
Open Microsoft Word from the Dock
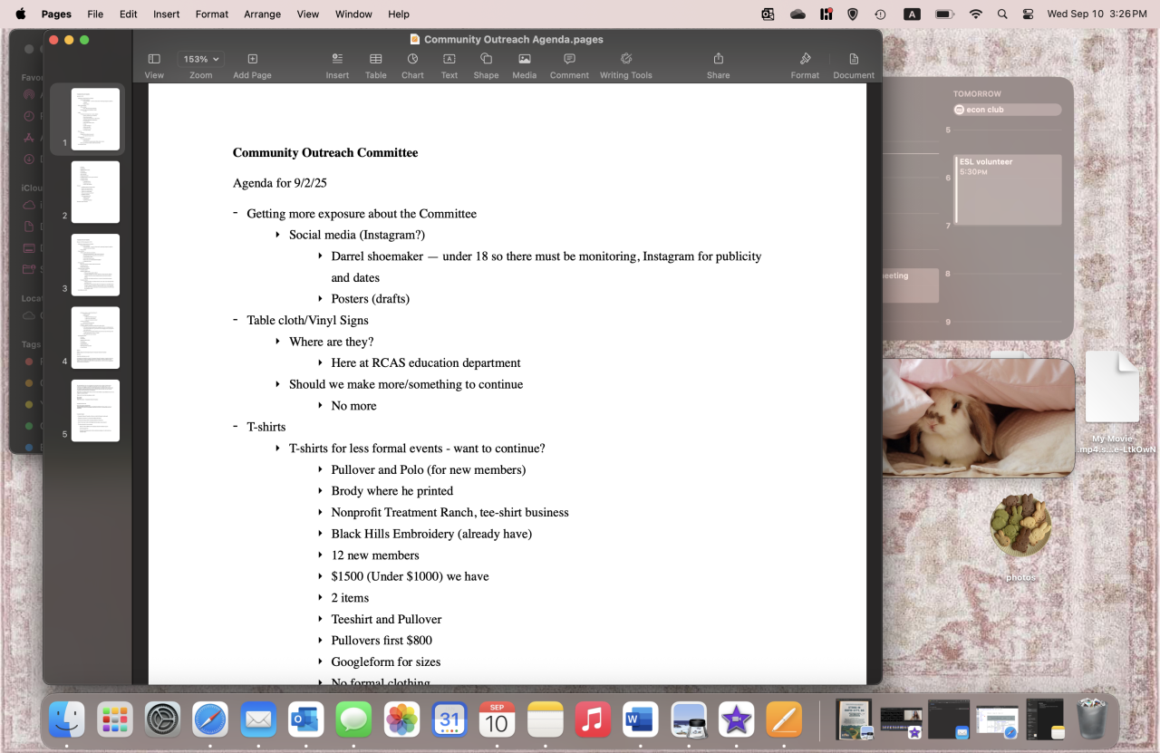(641, 720)
